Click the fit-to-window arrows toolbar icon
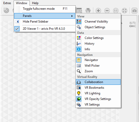The width and height of the screenshot is (139, 122). 124,11
